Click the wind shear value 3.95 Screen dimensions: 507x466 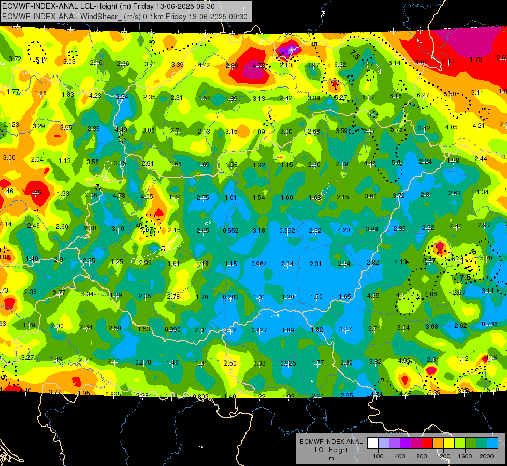(66, 127)
